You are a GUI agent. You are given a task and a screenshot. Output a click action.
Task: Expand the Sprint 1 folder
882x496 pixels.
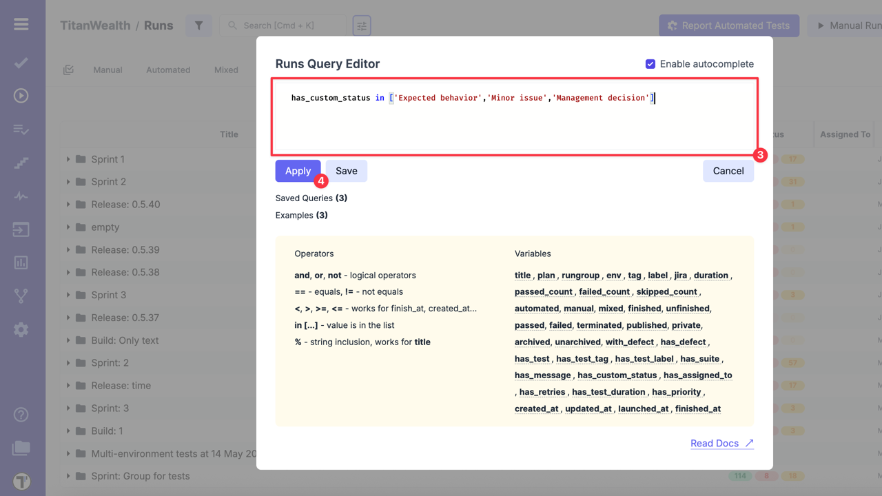point(68,159)
